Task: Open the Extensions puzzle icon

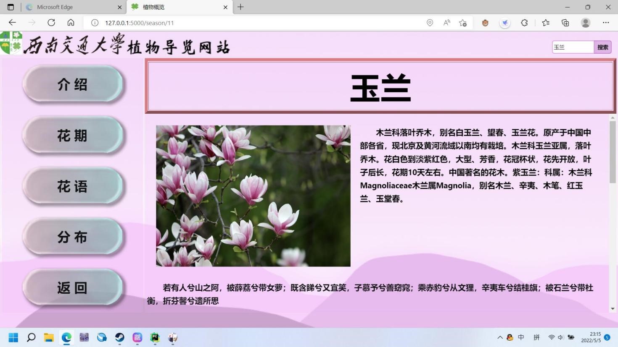Action: click(524, 23)
